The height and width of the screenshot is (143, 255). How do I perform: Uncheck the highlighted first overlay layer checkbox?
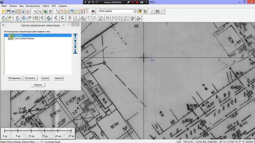pos(9,35)
